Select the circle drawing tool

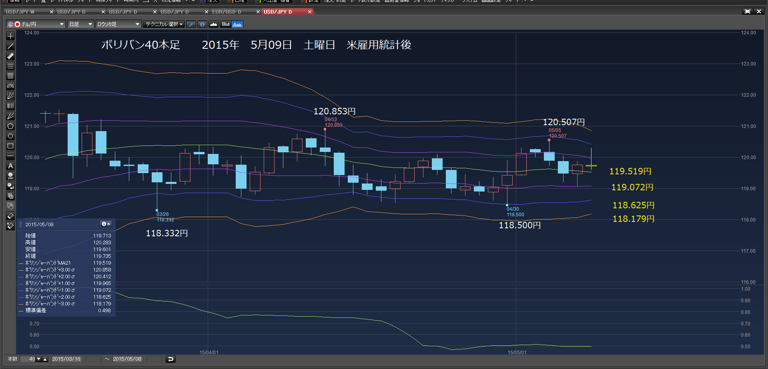[10, 136]
